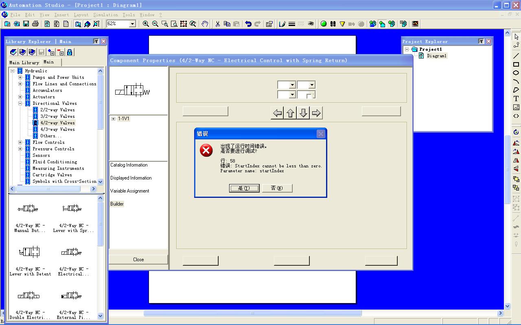521x325 pixels.
Task: Click the Save project icon in toolbar
Action: (x=26, y=24)
